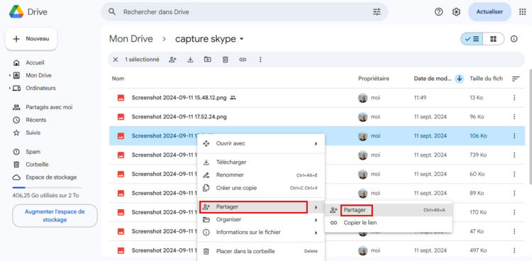Select file Screenshot 2024-09-11 17.52.24.png
Screen dimensions: 532x261
(179, 117)
